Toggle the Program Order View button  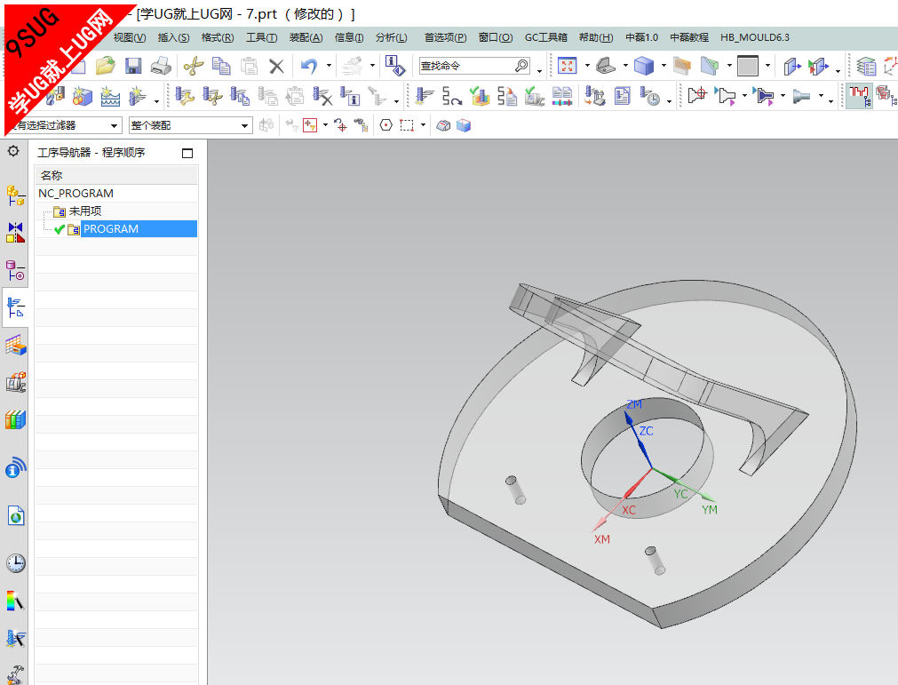859,96
